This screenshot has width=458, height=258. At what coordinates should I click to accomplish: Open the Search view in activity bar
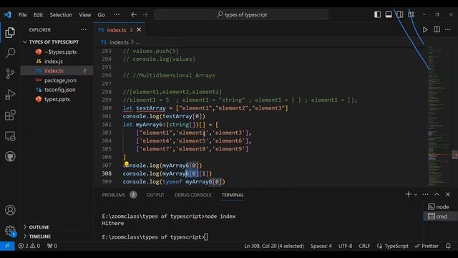[10, 53]
